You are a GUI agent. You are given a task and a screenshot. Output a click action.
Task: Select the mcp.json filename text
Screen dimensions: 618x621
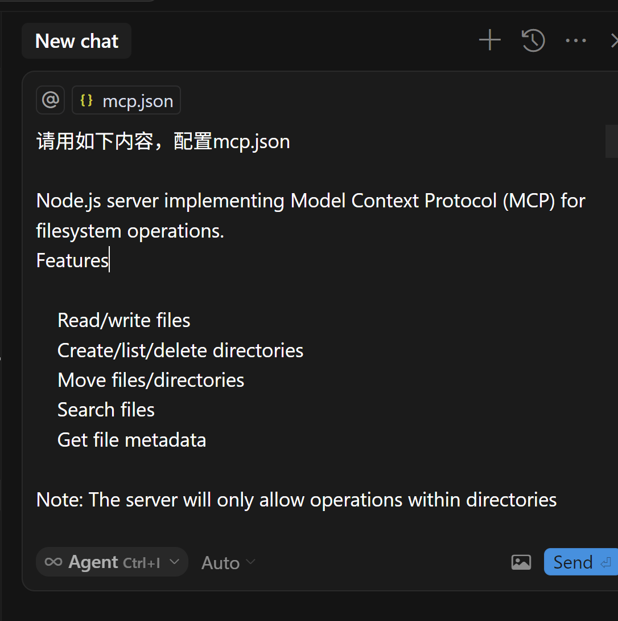coord(137,100)
